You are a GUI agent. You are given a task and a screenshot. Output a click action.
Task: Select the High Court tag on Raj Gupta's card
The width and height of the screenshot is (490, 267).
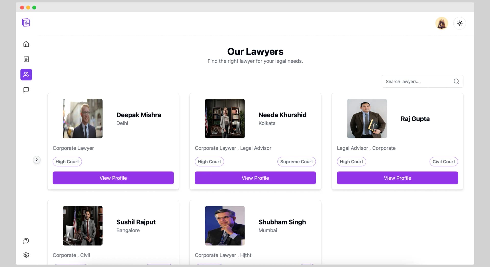click(x=351, y=162)
